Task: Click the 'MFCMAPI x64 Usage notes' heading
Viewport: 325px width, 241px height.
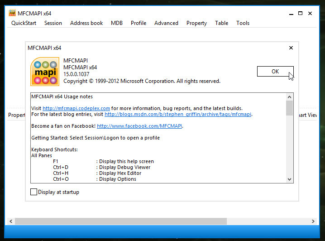Action: (62, 96)
